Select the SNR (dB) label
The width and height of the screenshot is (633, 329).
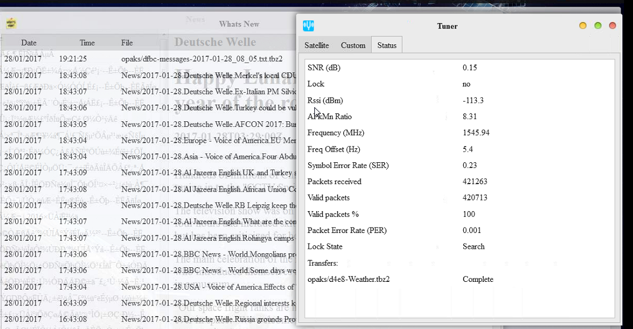tap(324, 68)
